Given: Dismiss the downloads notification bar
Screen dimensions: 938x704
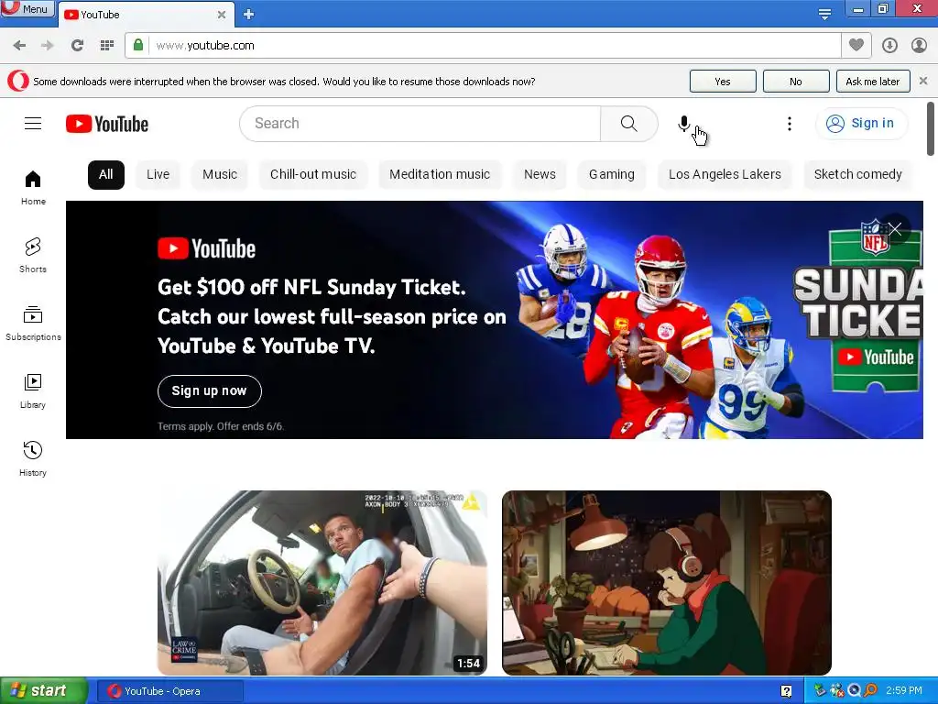Looking at the screenshot, I should point(923,81).
